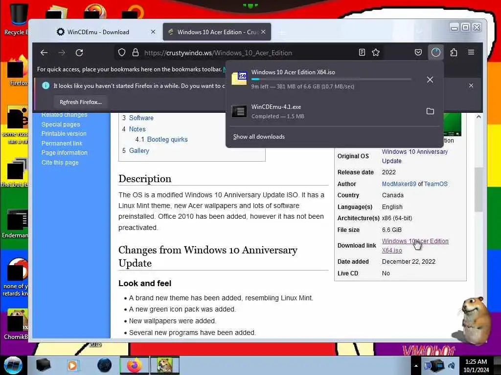This screenshot has height=375, width=501.
Task: Open the extensions puzzle icon
Action: [x=454, y=53]
